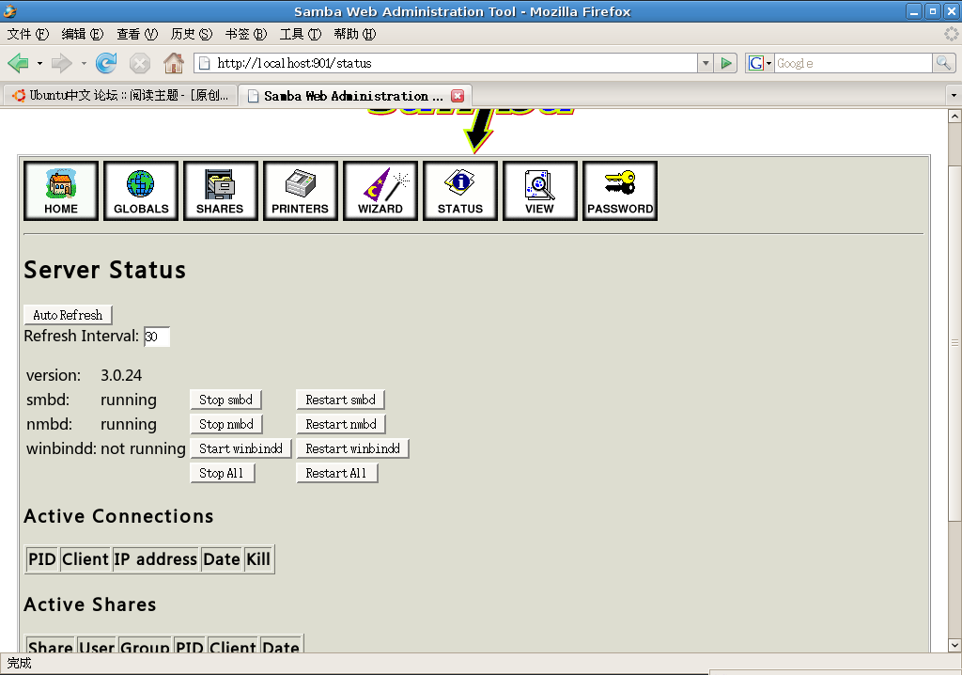Open the HOME page icon
Image resolution: width=962 pixels, height=675 pixels.
coord(61,191)
